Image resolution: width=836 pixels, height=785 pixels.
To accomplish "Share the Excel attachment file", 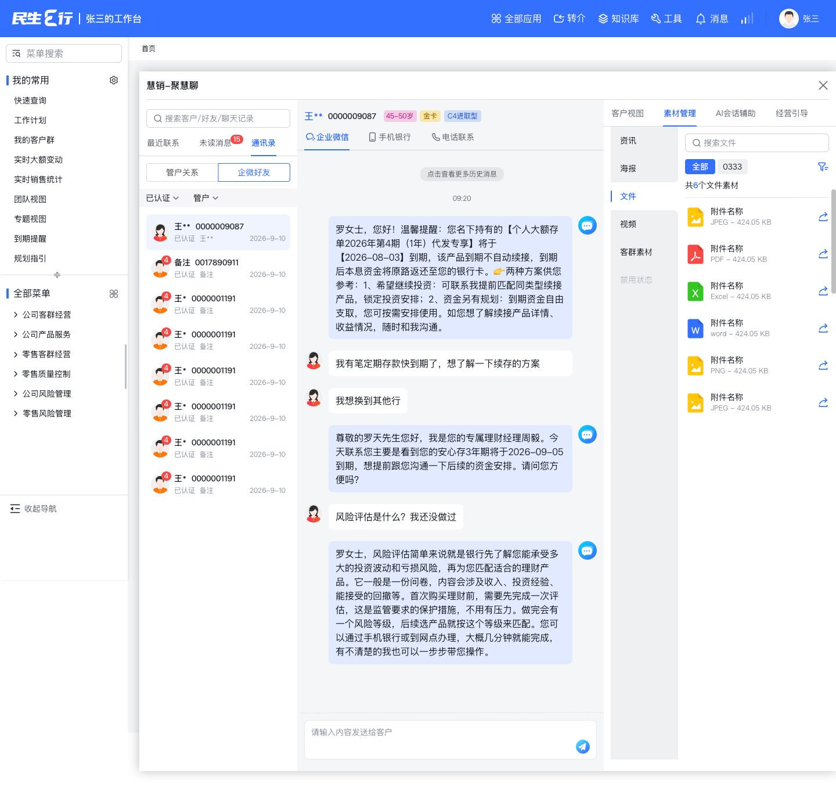I will (x=823, y=291).
